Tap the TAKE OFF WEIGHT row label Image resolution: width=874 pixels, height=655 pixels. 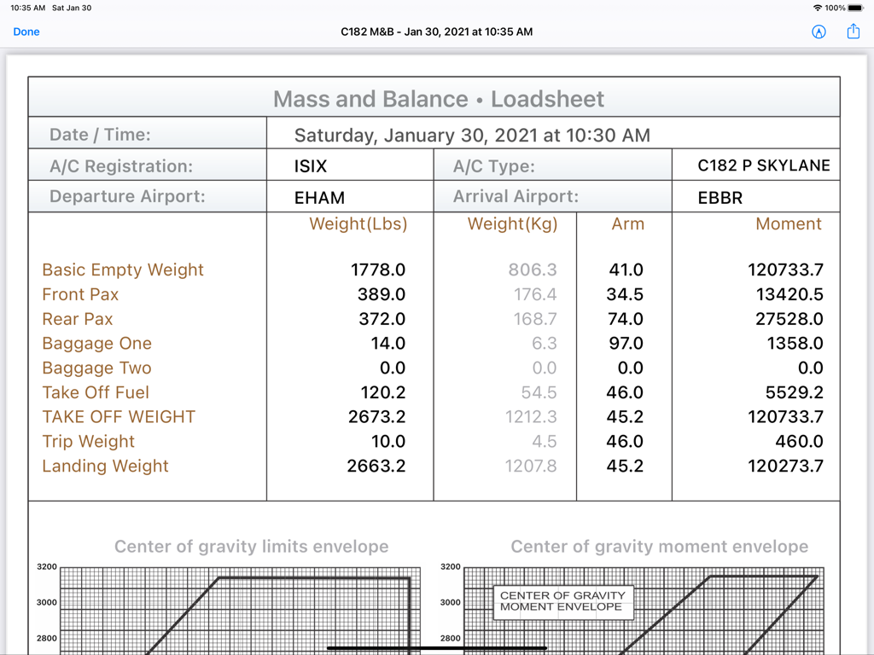119,417
